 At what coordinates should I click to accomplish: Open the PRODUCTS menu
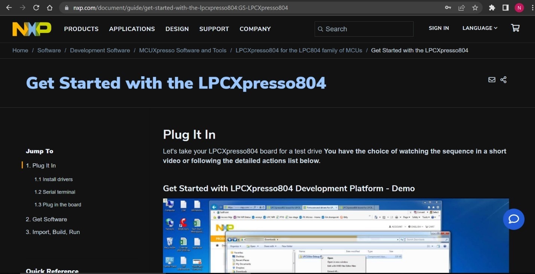coord(81,29)
